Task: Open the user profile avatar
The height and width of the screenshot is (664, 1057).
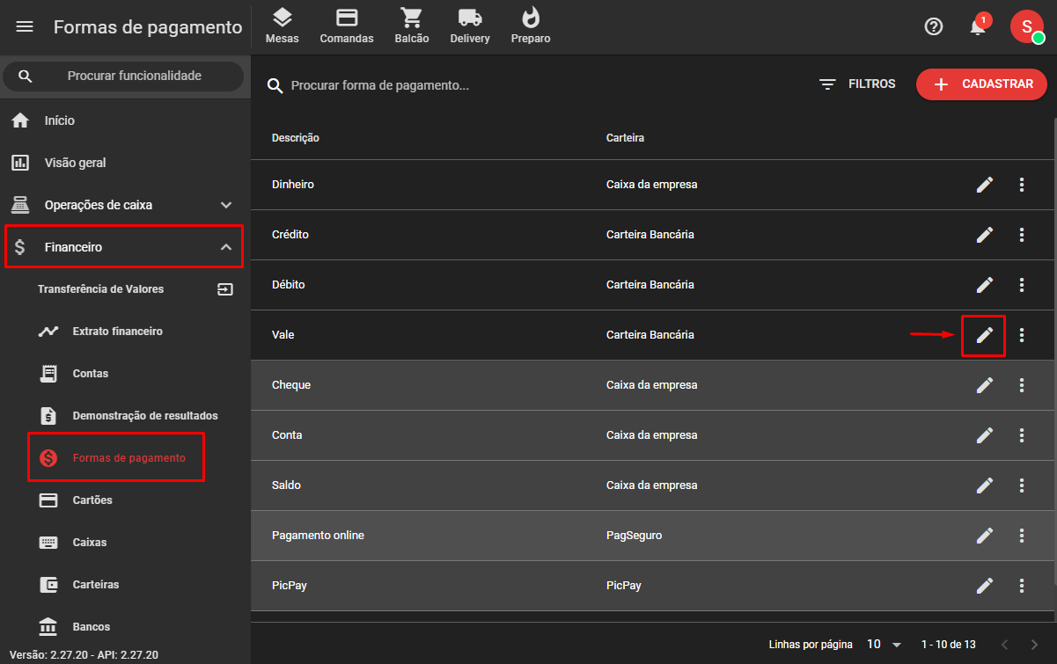Action: pyautogui.click(x=1026, y=27)
